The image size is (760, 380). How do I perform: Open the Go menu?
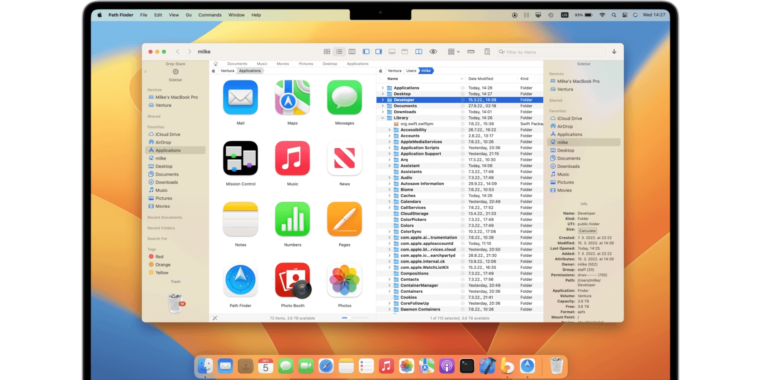pos(189,15)
